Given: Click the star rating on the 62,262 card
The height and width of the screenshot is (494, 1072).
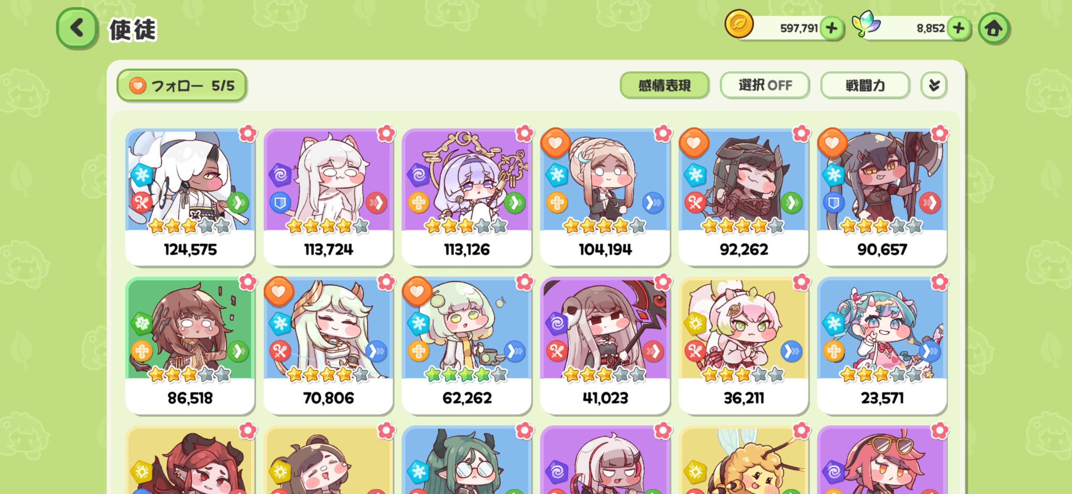Looking at the screenshot, I should 466,374.
